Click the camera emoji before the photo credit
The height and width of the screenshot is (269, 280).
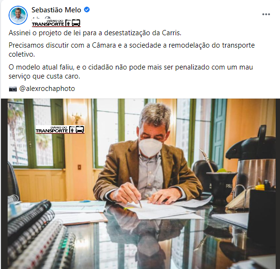point(13,89)
